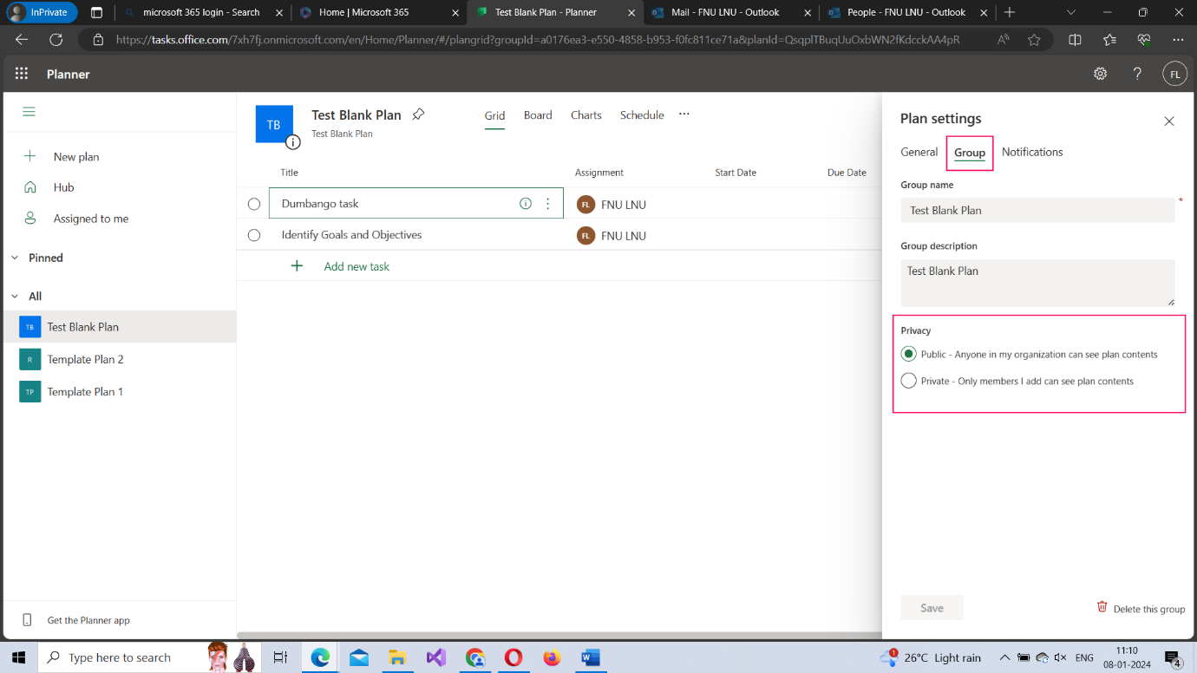1197x673 pixels.
Task: Open Assigned to me
Action: 91,219
